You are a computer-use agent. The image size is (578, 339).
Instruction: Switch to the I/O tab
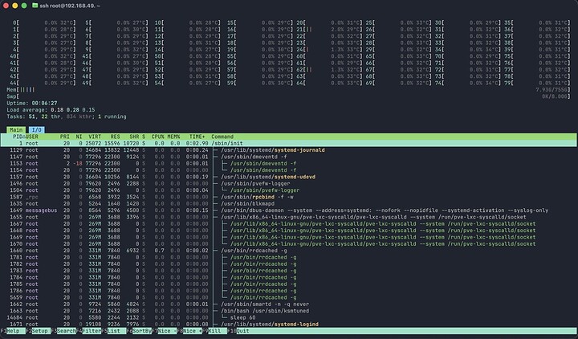(x=36, y=130)
